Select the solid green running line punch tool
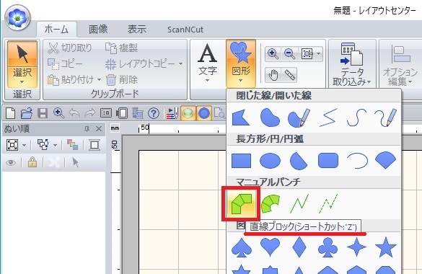 (x=299, y=203)
